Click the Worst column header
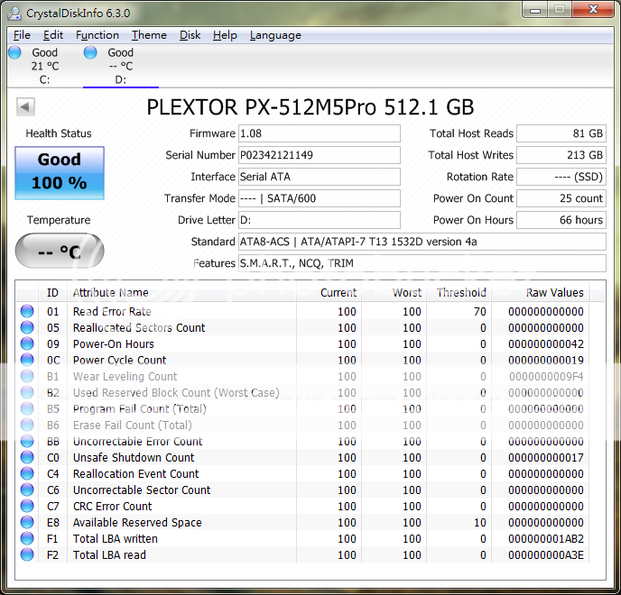Screen dimensions: 621x595 (x=394, y=292)
